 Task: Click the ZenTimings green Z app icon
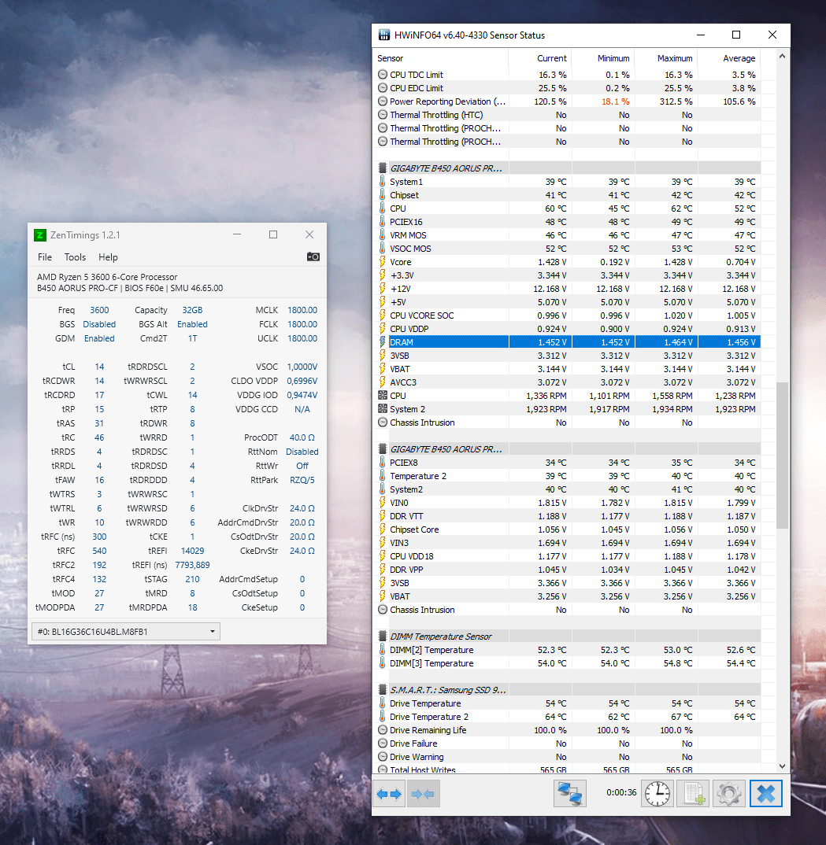(x=40, y=235)
